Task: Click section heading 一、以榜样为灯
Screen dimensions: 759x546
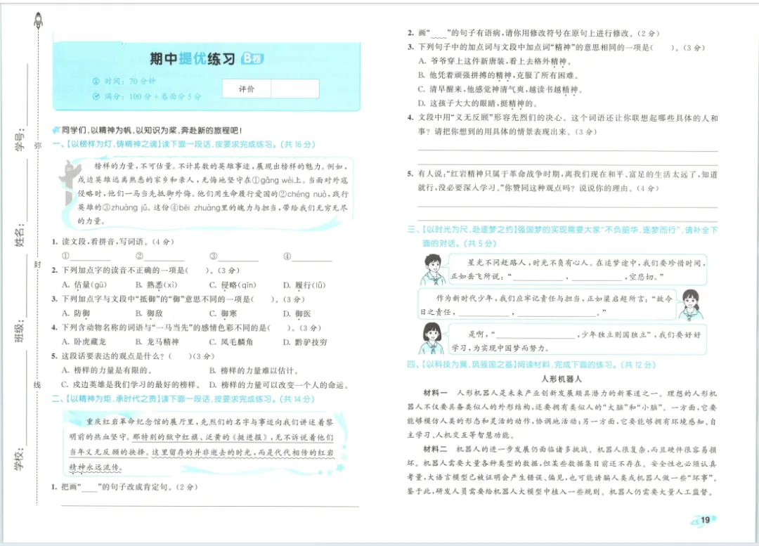Action: (184, 144)
